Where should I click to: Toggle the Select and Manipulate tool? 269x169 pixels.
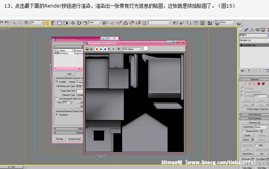112,23
